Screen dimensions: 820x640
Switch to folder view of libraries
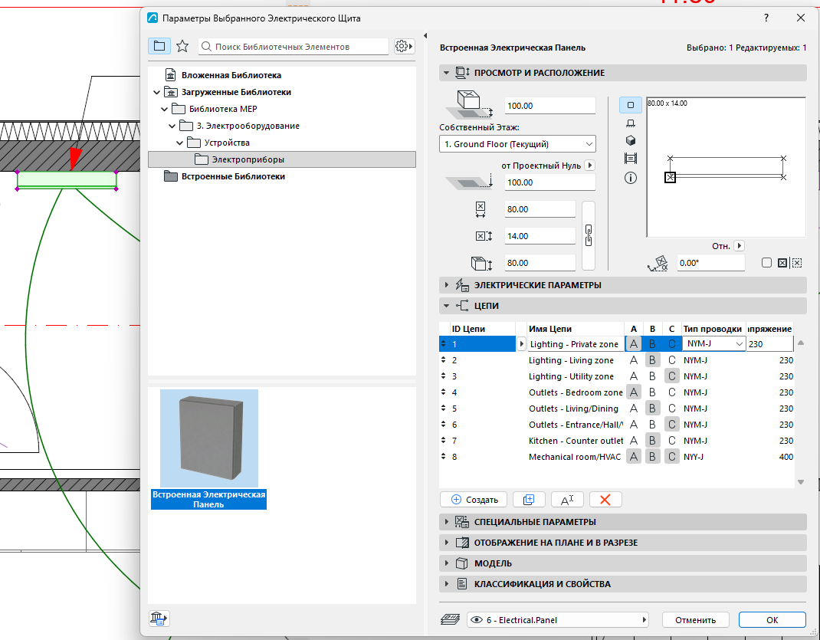tap(159, 46)
